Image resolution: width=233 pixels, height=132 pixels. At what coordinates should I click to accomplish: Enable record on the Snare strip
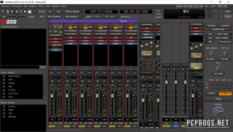pyautogui.click(x=81, y=27)
